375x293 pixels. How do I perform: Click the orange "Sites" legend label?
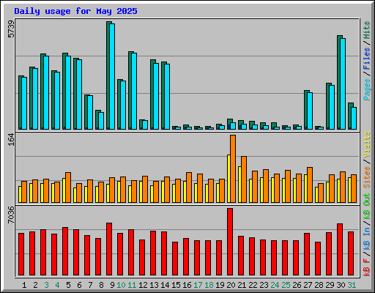pyautogui.click(x=366, y=177)
